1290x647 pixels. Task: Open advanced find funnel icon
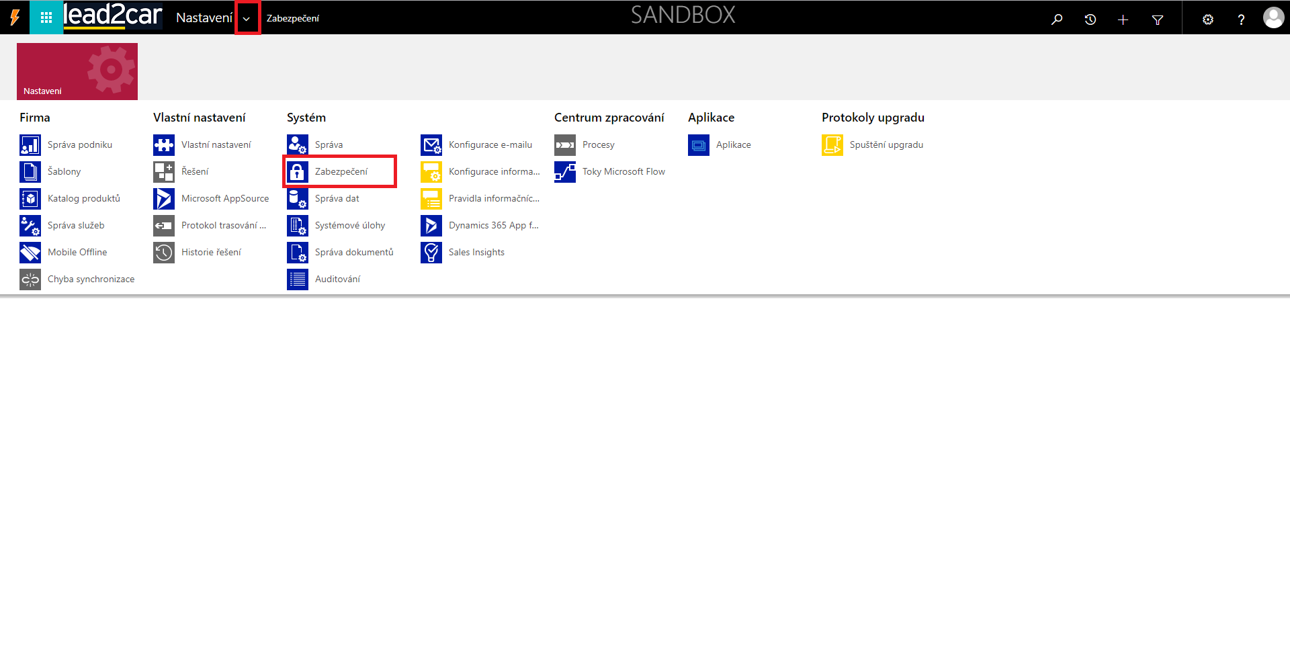point(1157,19)
